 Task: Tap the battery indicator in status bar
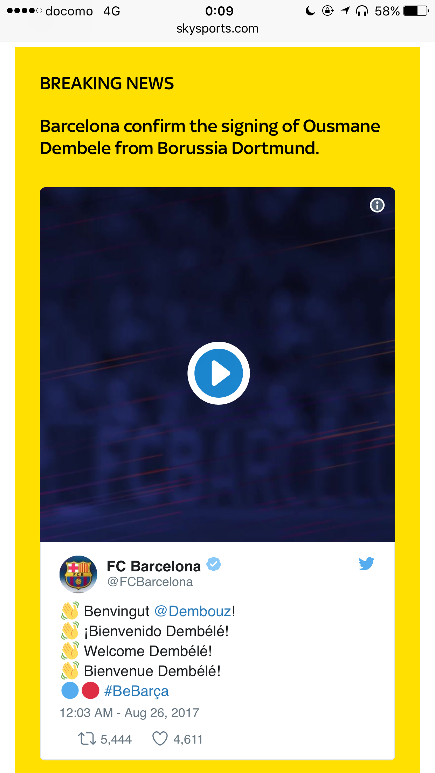tap(416, 11)
